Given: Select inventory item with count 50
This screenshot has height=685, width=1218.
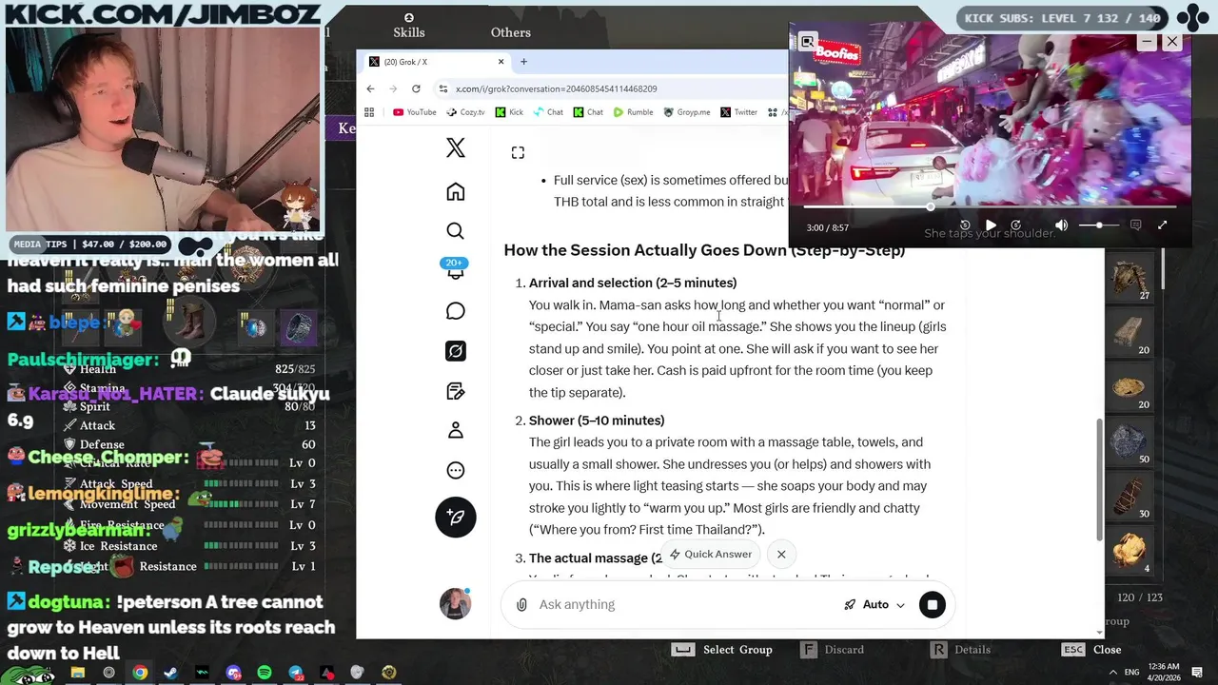Looking at the screenshot, I should coord(1131,440).
